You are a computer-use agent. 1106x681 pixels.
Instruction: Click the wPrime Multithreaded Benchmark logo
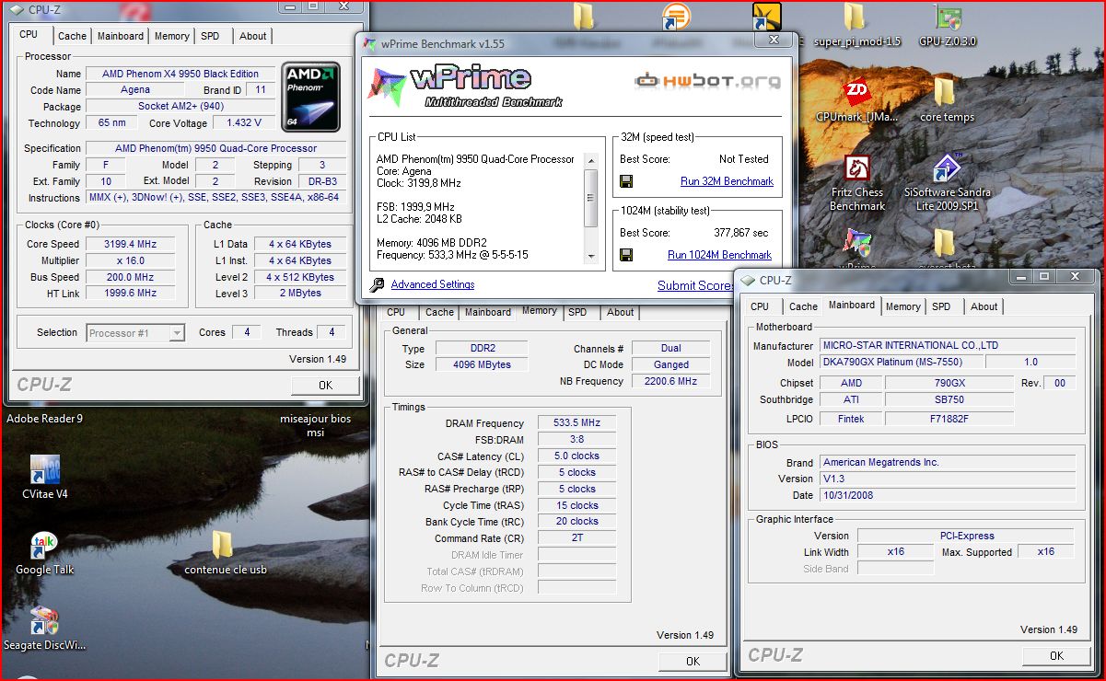(x=465, y=87)
